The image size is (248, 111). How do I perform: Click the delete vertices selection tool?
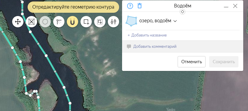point(31,22)
